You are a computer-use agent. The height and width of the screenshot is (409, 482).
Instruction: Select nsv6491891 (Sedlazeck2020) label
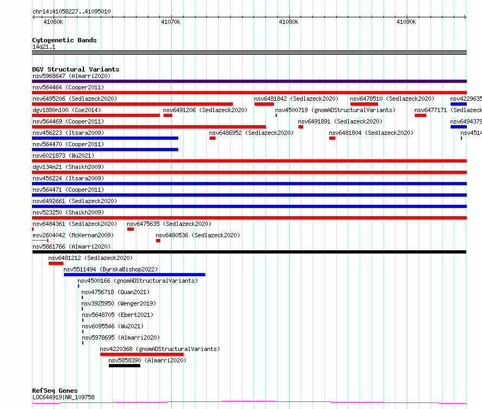(x=340, y=121)
